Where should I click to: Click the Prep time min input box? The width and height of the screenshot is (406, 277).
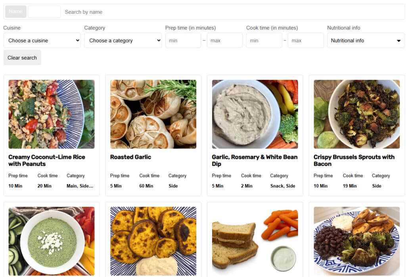pos(183,40)
